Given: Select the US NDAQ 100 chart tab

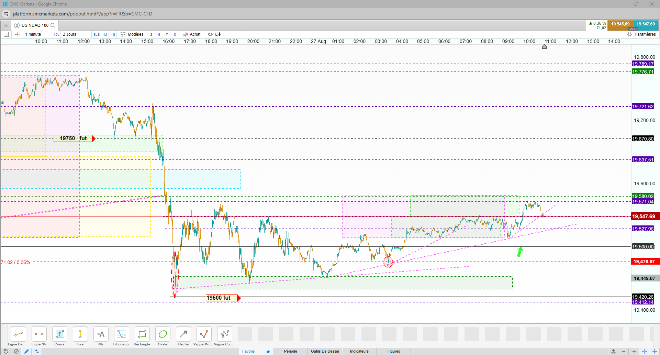Looking at the screenshot, I should [x=35, y=25].
